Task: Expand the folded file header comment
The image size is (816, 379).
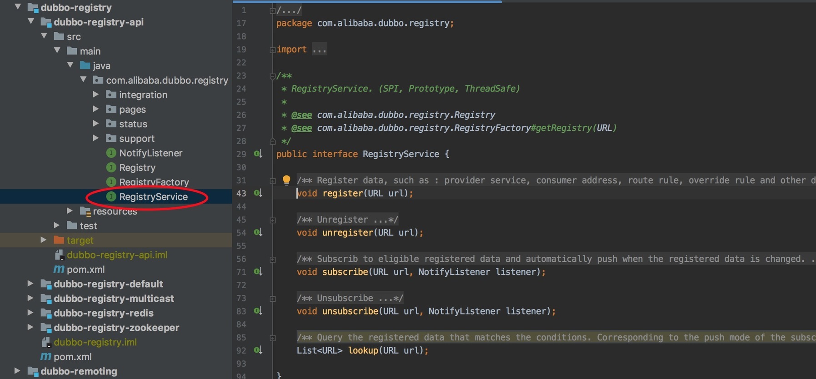Action: pos(272,10)
